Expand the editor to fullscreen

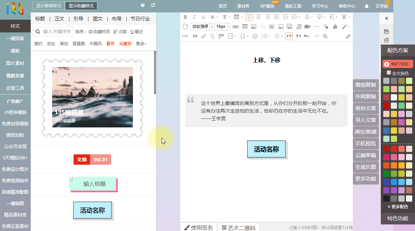click(348, 36)
